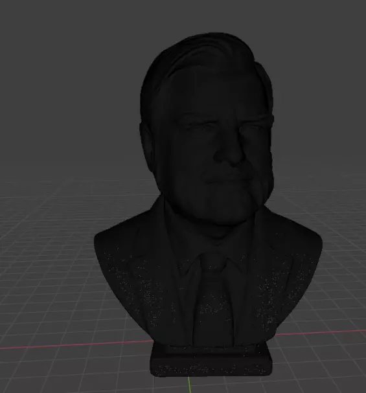Image resolution: width=366 pixels, height=393 pixels.
Task: Select the dark bust model in viewport
Action: (208, 205)
